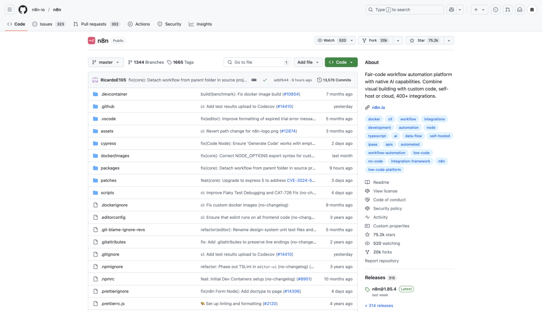542x312 pixels.
Task: Open the green Code dropdown button
Action: click(341, 63)
